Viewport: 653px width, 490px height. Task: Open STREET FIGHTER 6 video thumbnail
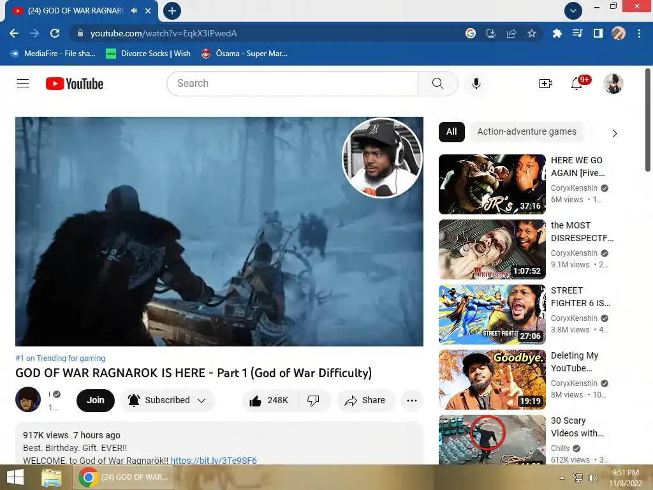point(492,314)
